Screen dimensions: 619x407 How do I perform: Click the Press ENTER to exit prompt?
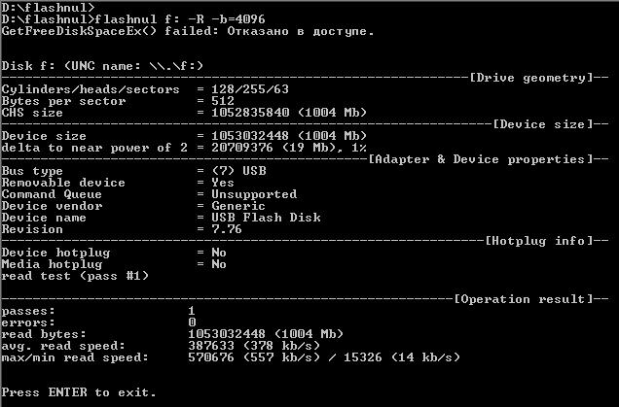click(x=78, y=391)
